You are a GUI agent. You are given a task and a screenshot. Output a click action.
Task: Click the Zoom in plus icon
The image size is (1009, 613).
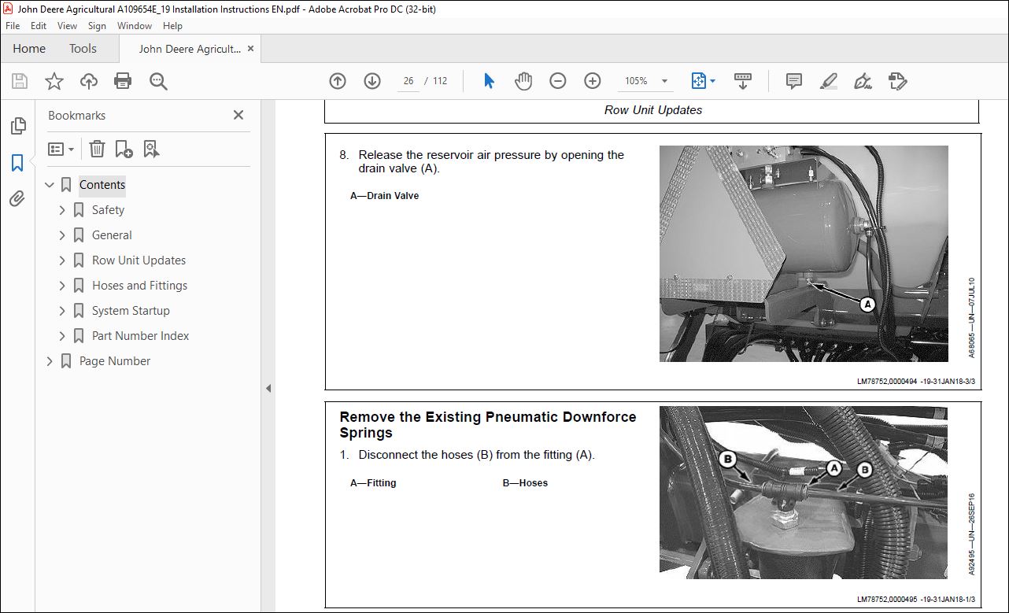593,81
